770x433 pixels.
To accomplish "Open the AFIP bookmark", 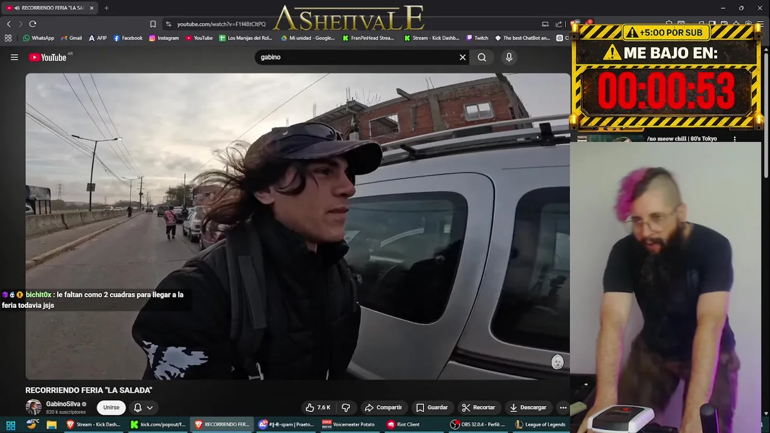I will tap(97, 38).
